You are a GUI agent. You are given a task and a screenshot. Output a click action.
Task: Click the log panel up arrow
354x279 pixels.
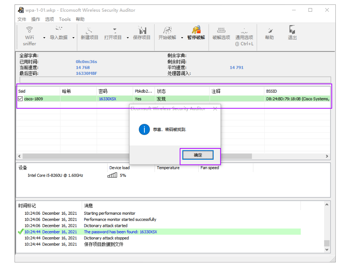[x=326, y=205]
